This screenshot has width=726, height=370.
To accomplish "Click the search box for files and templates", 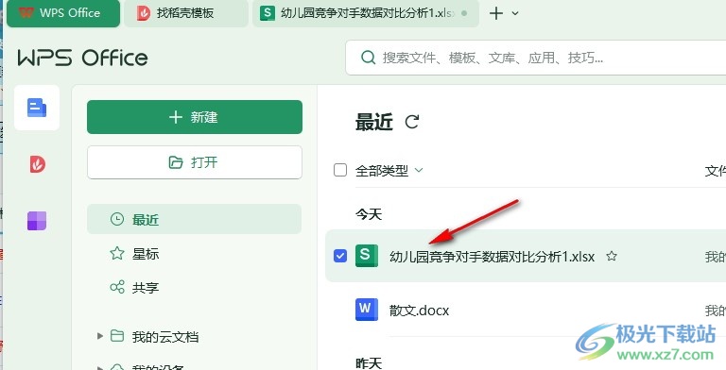I will (536, 58).
